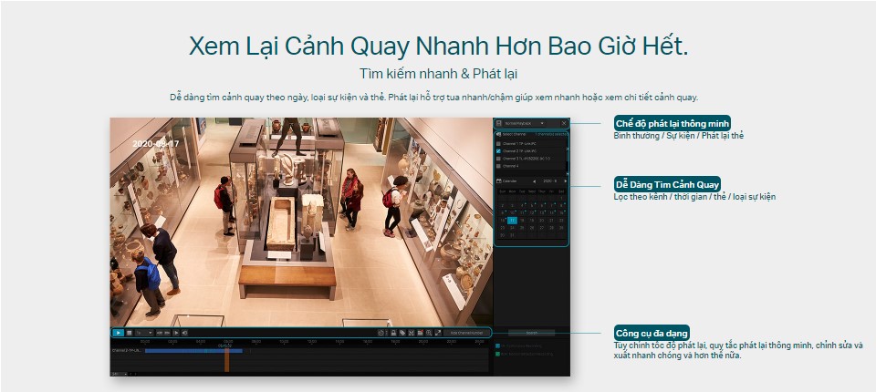
Task: Uncheck the Channel 2 TP-Link IPC checkbox
Action: pos(498,151)
